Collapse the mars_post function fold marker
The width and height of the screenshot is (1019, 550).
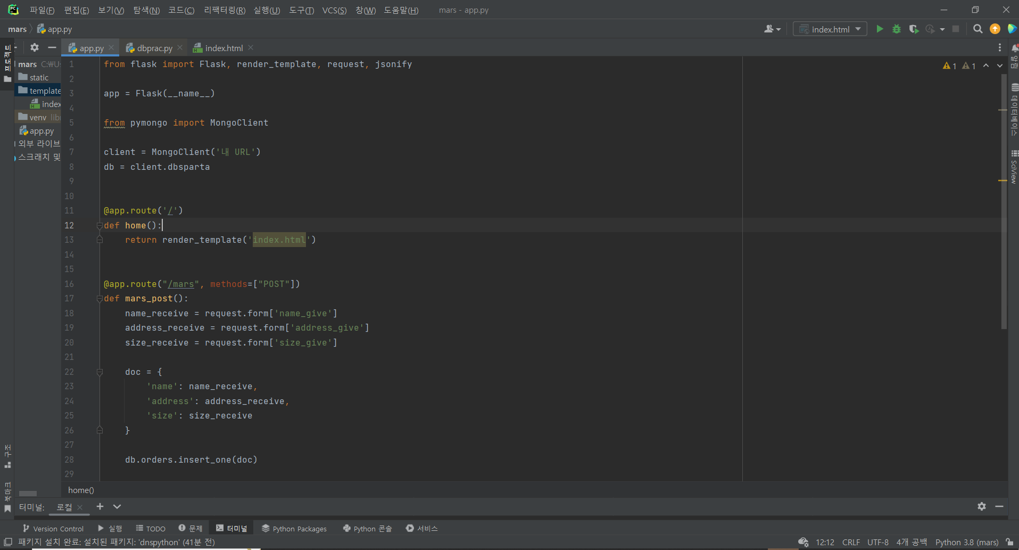100,299
